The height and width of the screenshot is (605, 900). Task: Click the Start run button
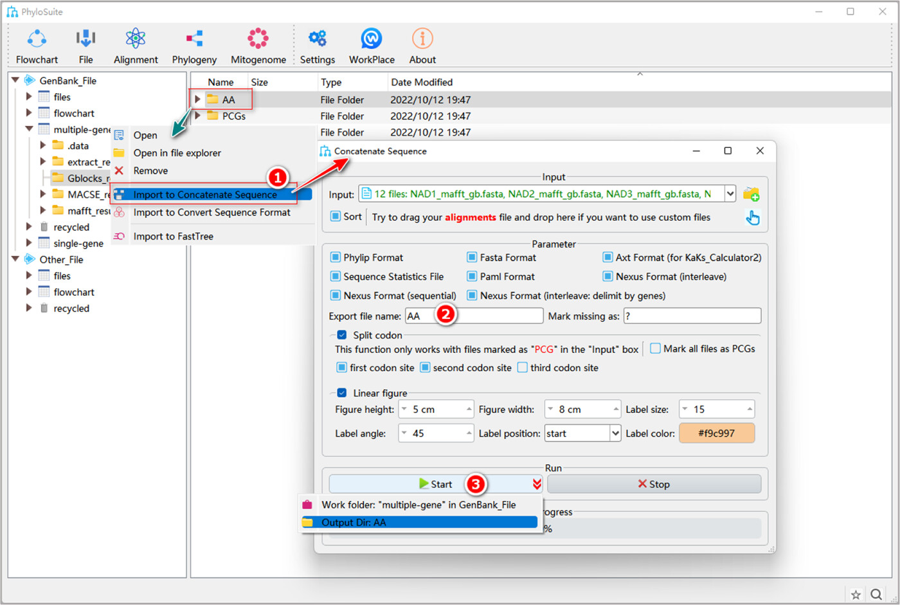435,484
